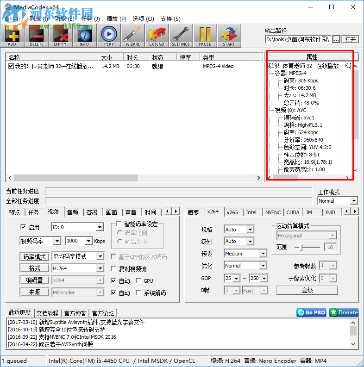The width and height of the screenshot is (364, 367).
Task: Open the H.264 format dropdown
Action: (78, 268)
